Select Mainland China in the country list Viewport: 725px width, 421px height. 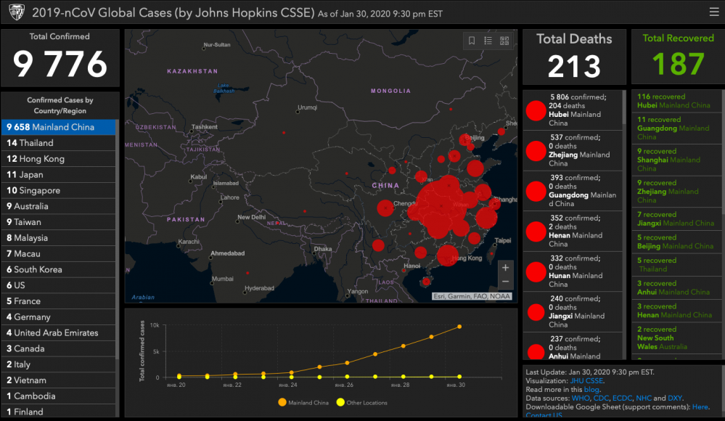point(58,127)
